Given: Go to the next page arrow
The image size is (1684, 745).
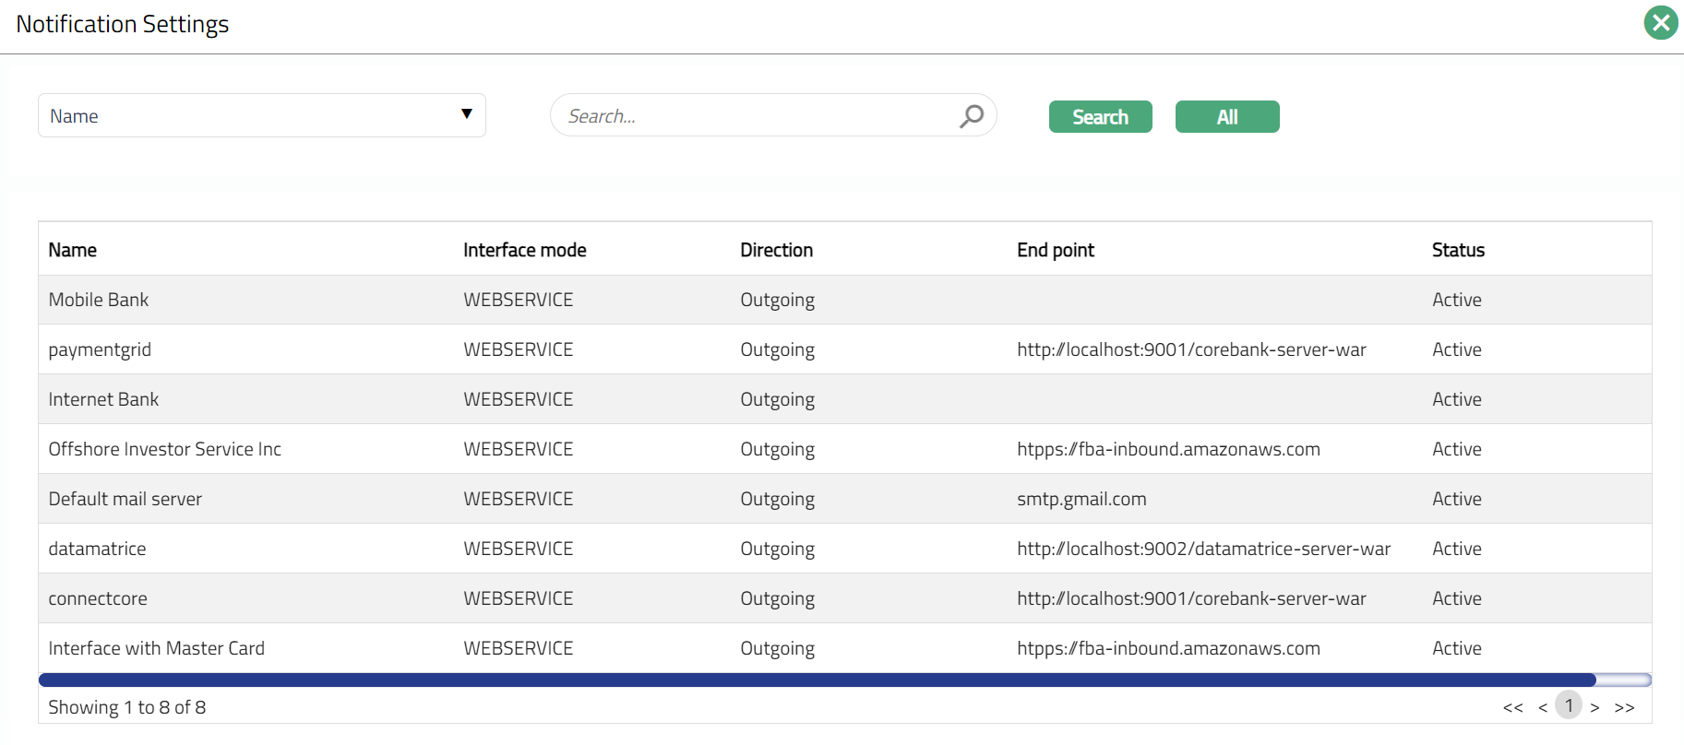Looking at the screenshot, I should [1594, 708].
